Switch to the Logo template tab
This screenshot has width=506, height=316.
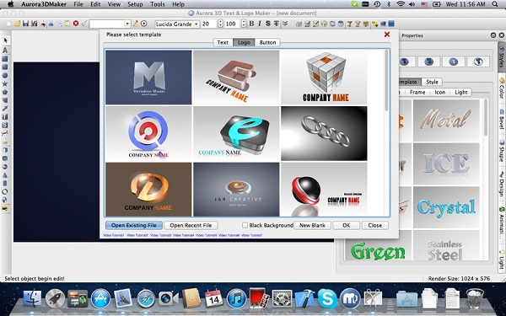pos(244,42)
